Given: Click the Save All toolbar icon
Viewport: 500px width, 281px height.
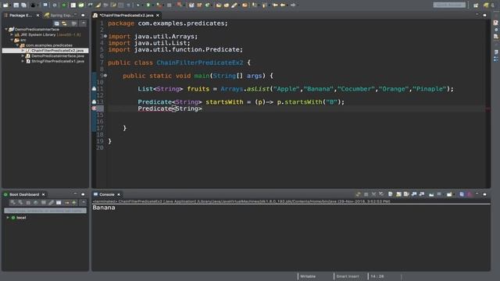Looking at the screenshot, I should 23,5.
